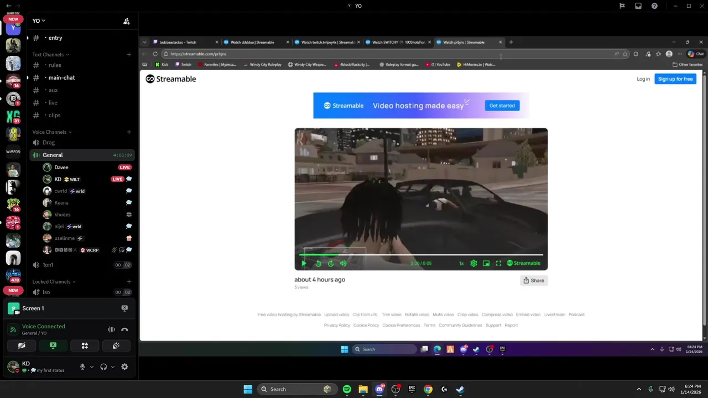Join the 1on1 voice channel
Image resolution: width=708 pixels, height=398 pixels.
point(82,265)
